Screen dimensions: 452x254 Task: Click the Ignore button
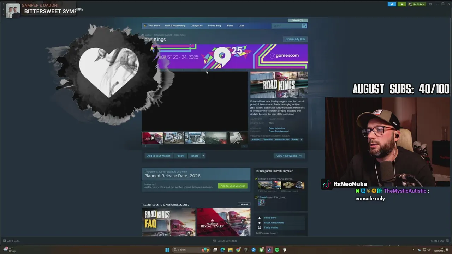[x=194, y=156]
